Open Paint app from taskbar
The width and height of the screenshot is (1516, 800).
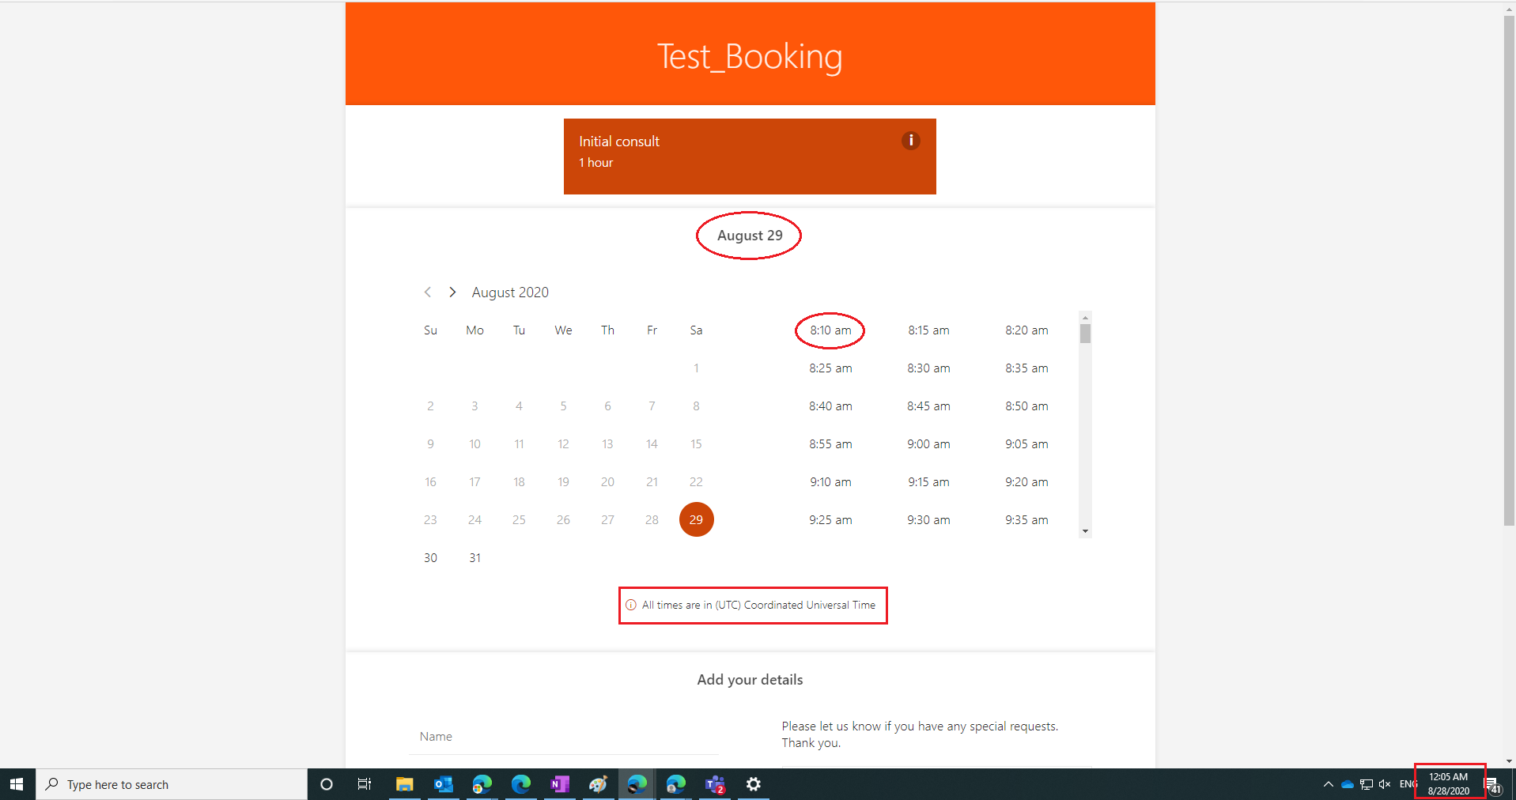598,784
